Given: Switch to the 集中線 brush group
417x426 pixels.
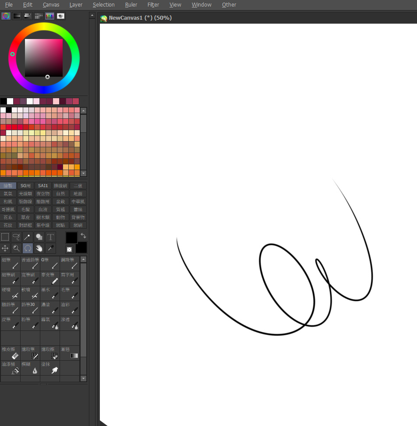Looking at the screenshot, I should [x=43, y=225].
